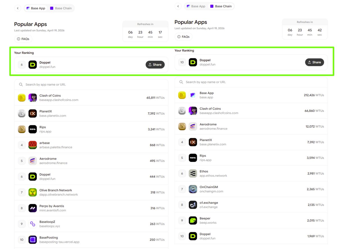
Task: Select Base App tab in left panel
Action: coord(36,8)
